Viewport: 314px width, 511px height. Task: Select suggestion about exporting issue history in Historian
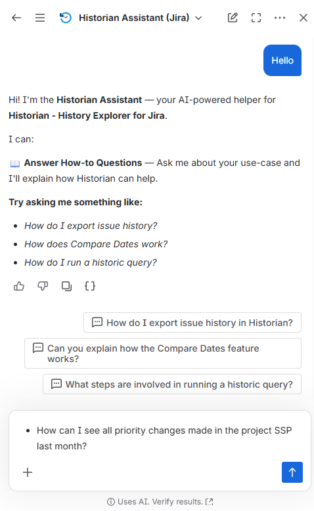(x=192, y=323)
